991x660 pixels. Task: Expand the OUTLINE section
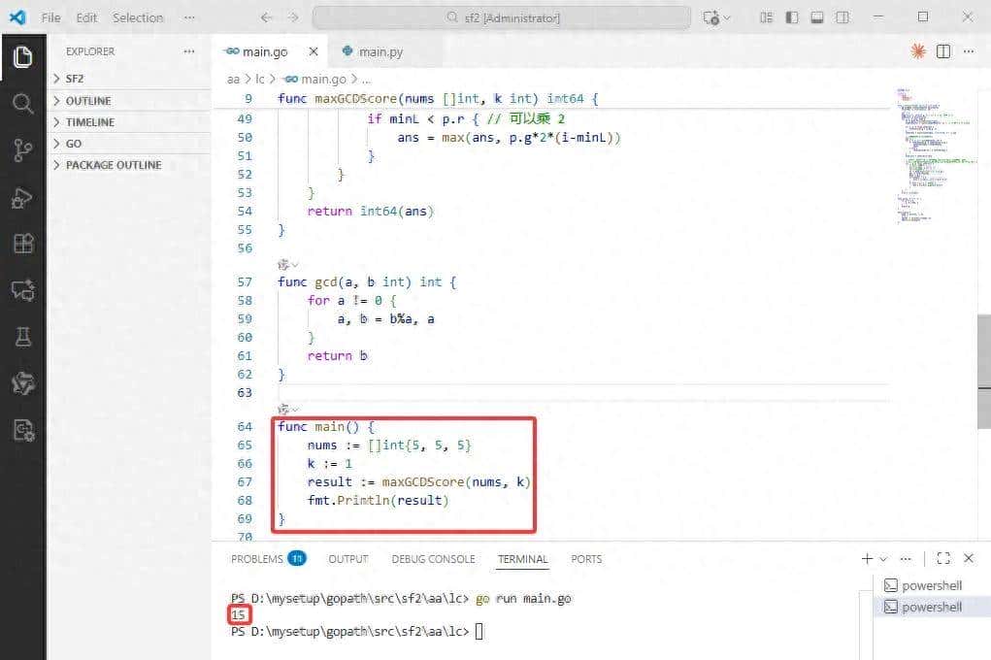tap(87, 101)
